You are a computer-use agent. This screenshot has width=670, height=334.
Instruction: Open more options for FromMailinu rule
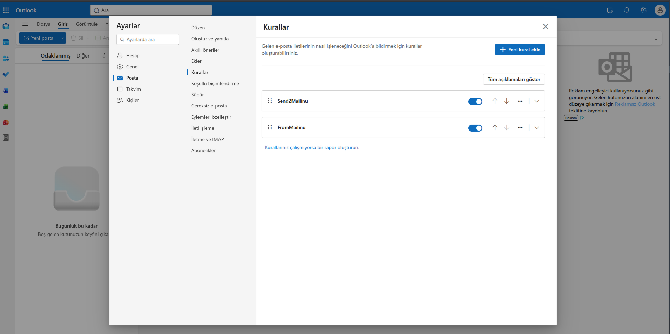click(520, 127)
